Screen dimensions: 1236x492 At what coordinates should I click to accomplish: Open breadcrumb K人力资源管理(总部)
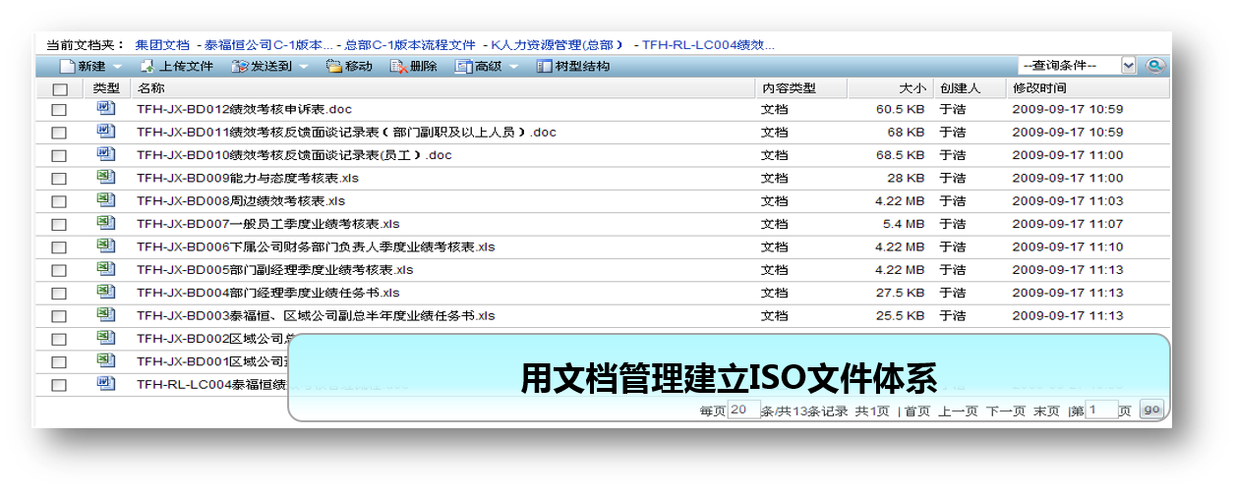(x=558, y=45)
